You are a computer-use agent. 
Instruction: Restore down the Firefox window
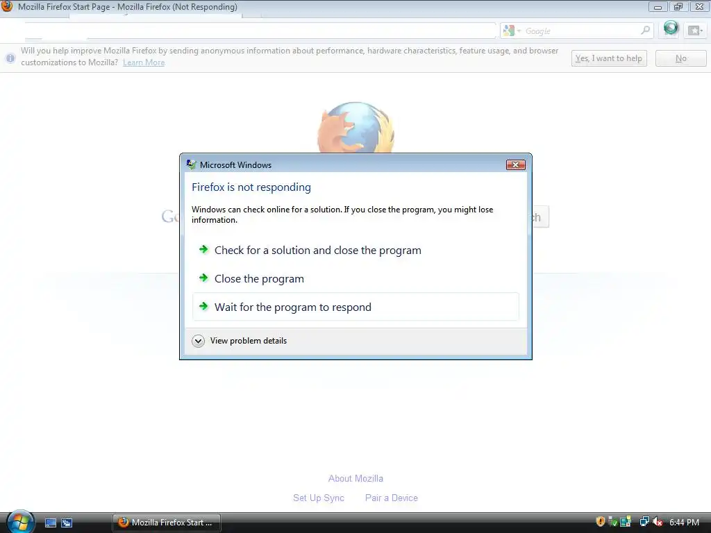coord(678,7)
